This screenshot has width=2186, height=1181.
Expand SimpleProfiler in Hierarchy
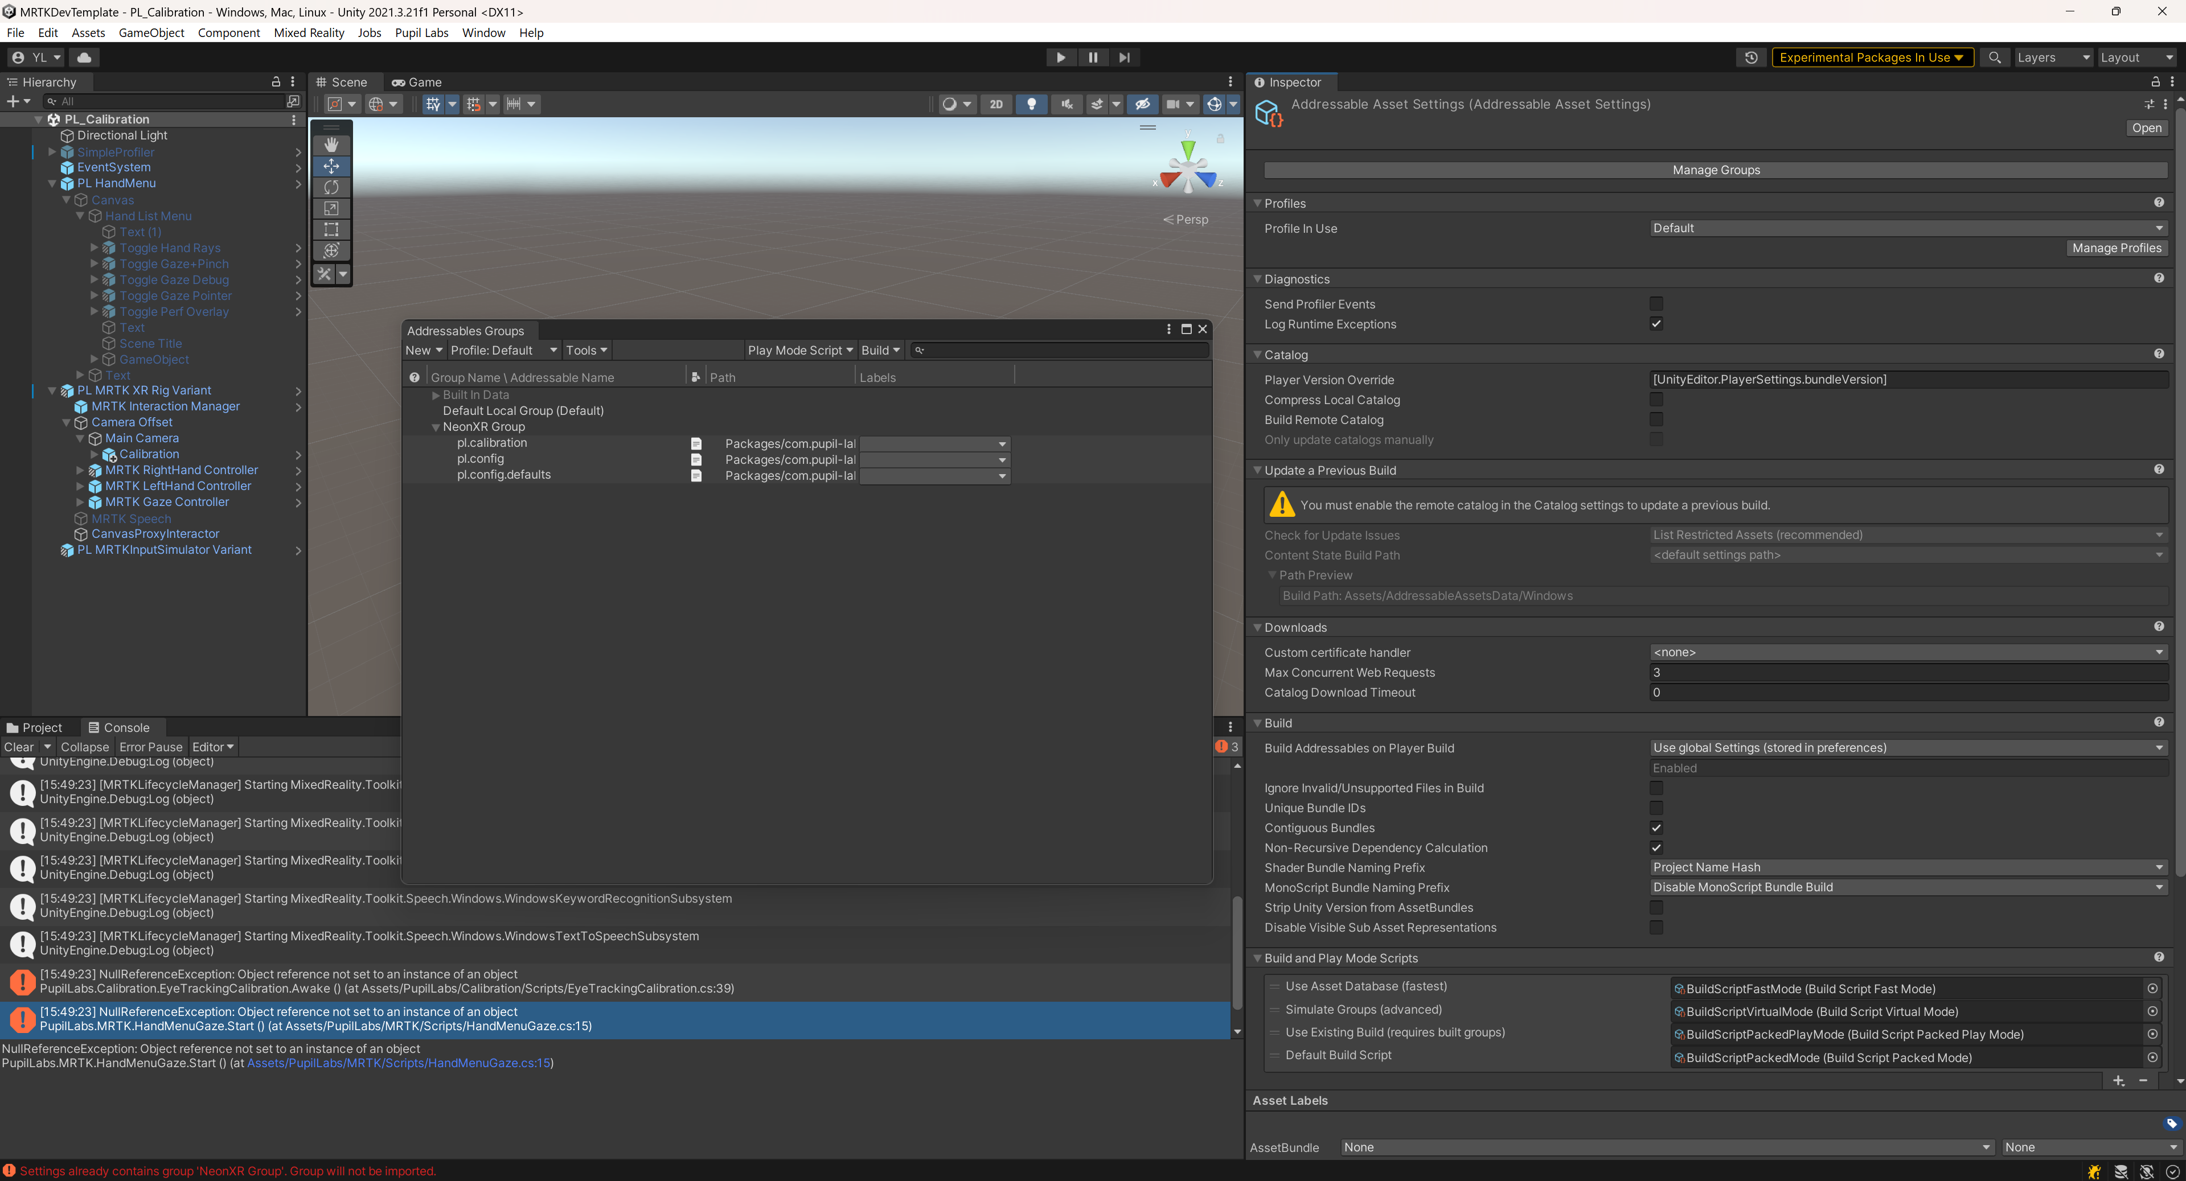pyautogui.click(x=52, y=152)
